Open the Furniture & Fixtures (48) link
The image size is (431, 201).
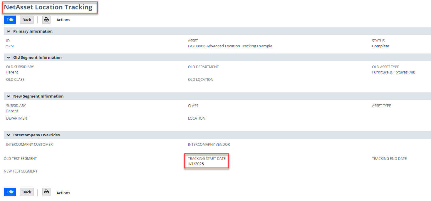tap(393, 72)
